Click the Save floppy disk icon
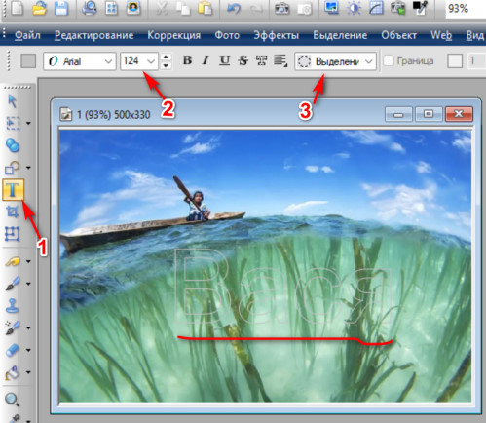Screen dimensions: 486x423 61,8
